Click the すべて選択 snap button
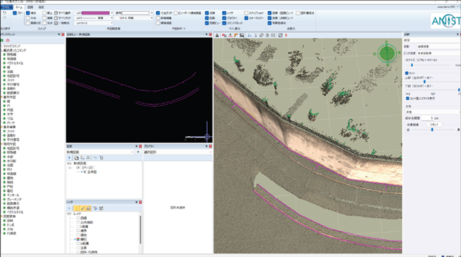This screenshot has height=257, width=461. [x=63, y=13]
